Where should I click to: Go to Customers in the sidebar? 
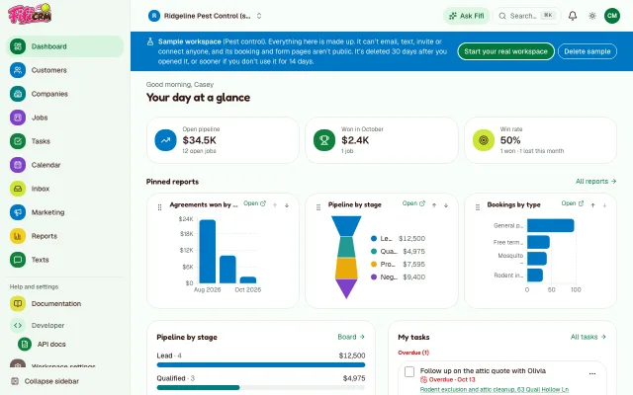[x=64, y=70]
